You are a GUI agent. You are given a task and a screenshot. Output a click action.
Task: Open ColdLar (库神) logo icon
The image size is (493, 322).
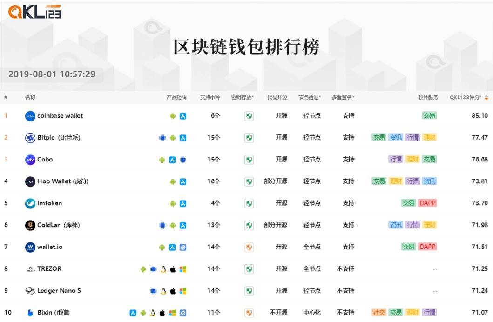click(x=30, y=225)
